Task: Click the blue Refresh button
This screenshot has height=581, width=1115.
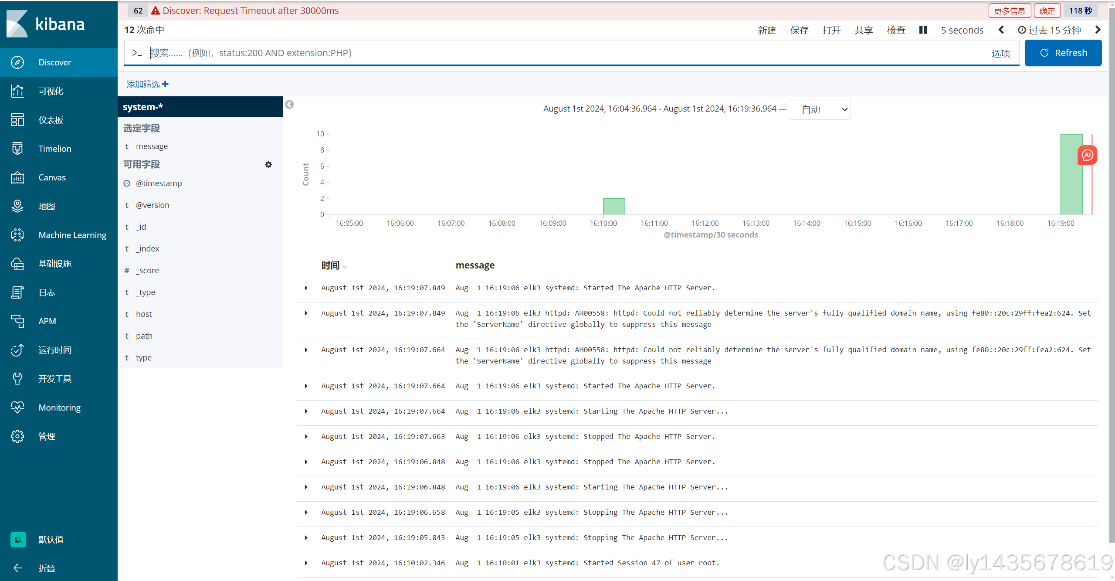Action: coord(1063,53)
